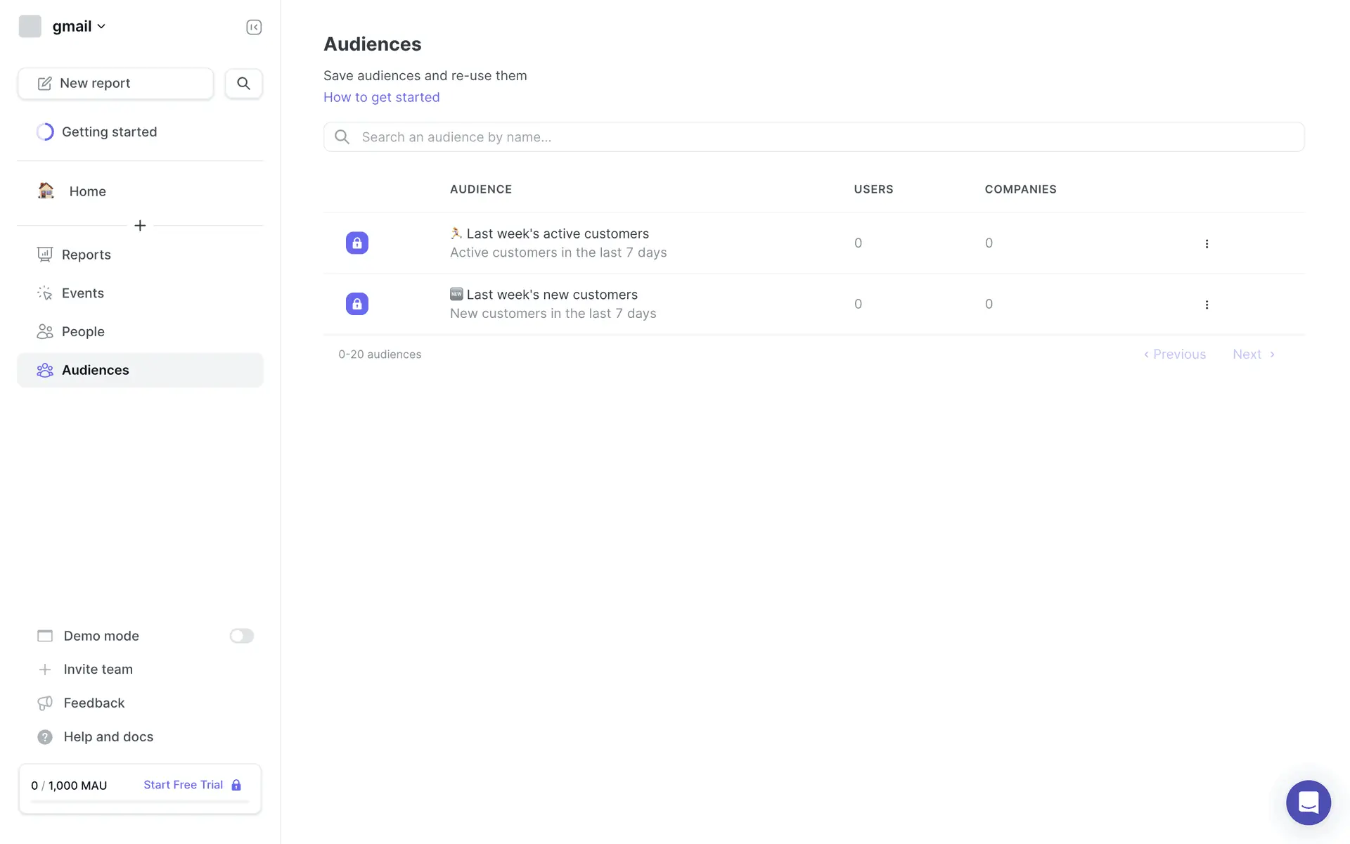Open the chat support bubble
The width and height of the screenshot is (1350, 844).
1308,803
